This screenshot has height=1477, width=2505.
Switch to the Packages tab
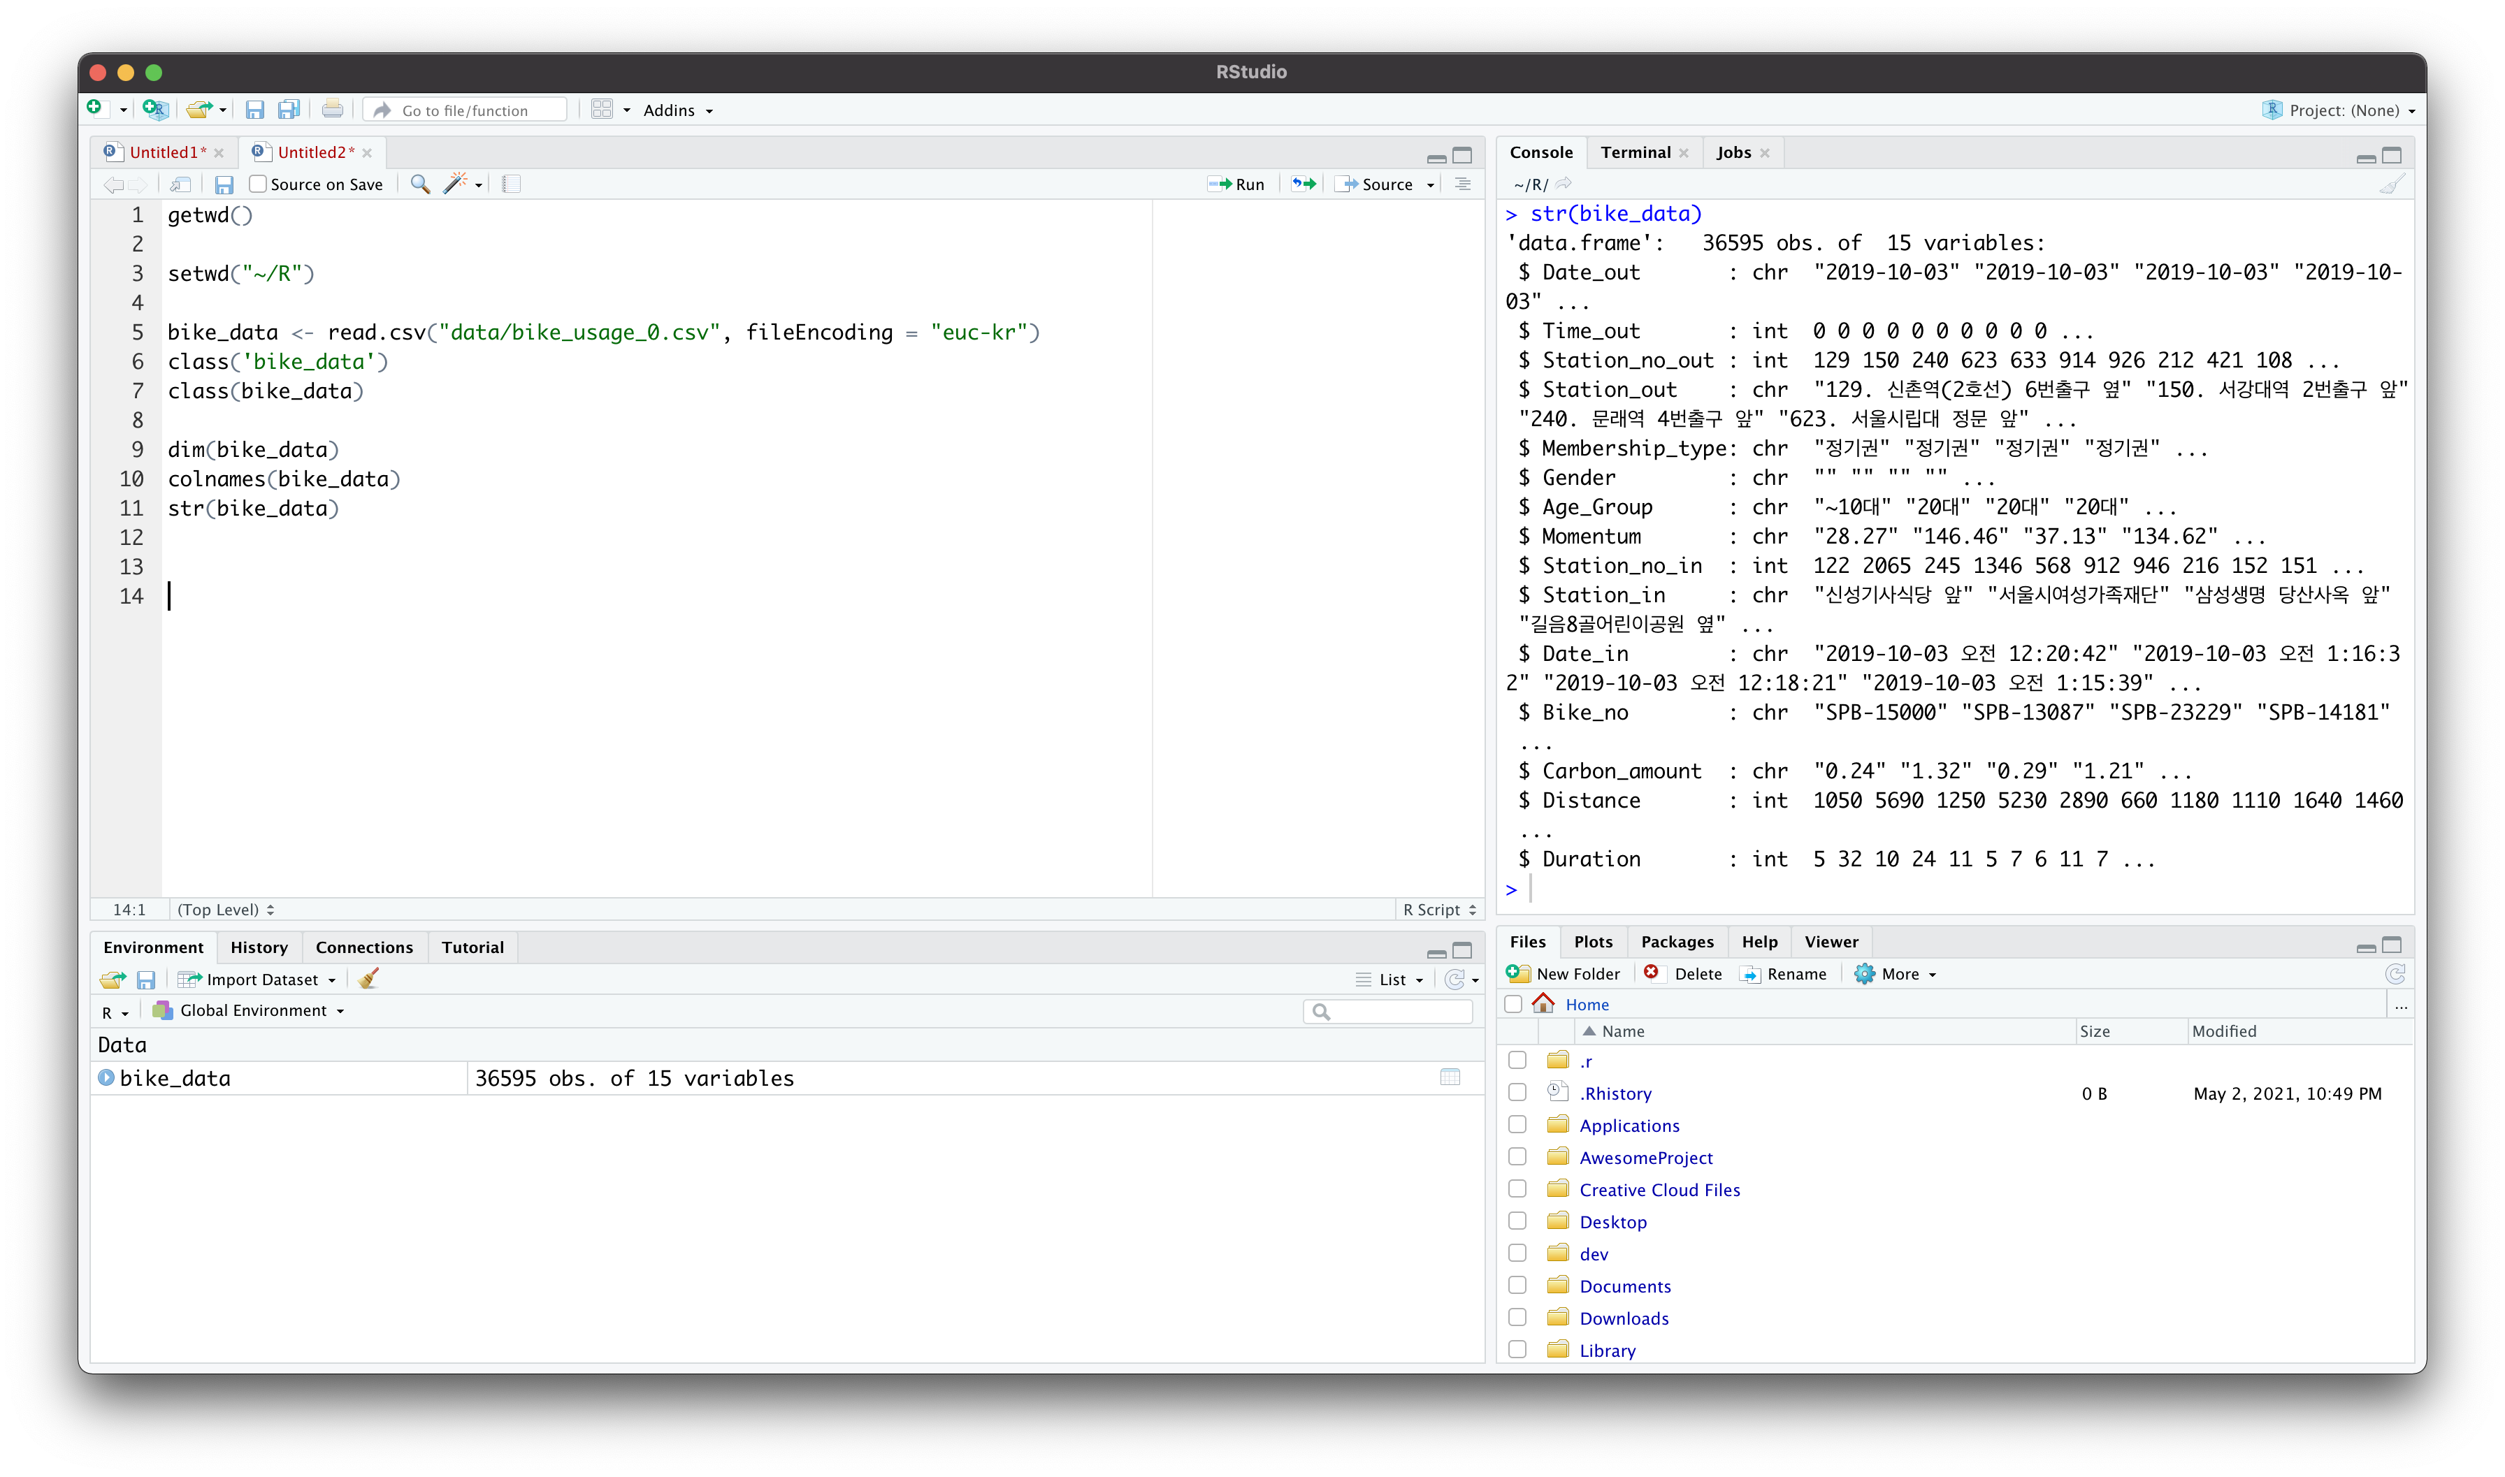[1677, 942]
